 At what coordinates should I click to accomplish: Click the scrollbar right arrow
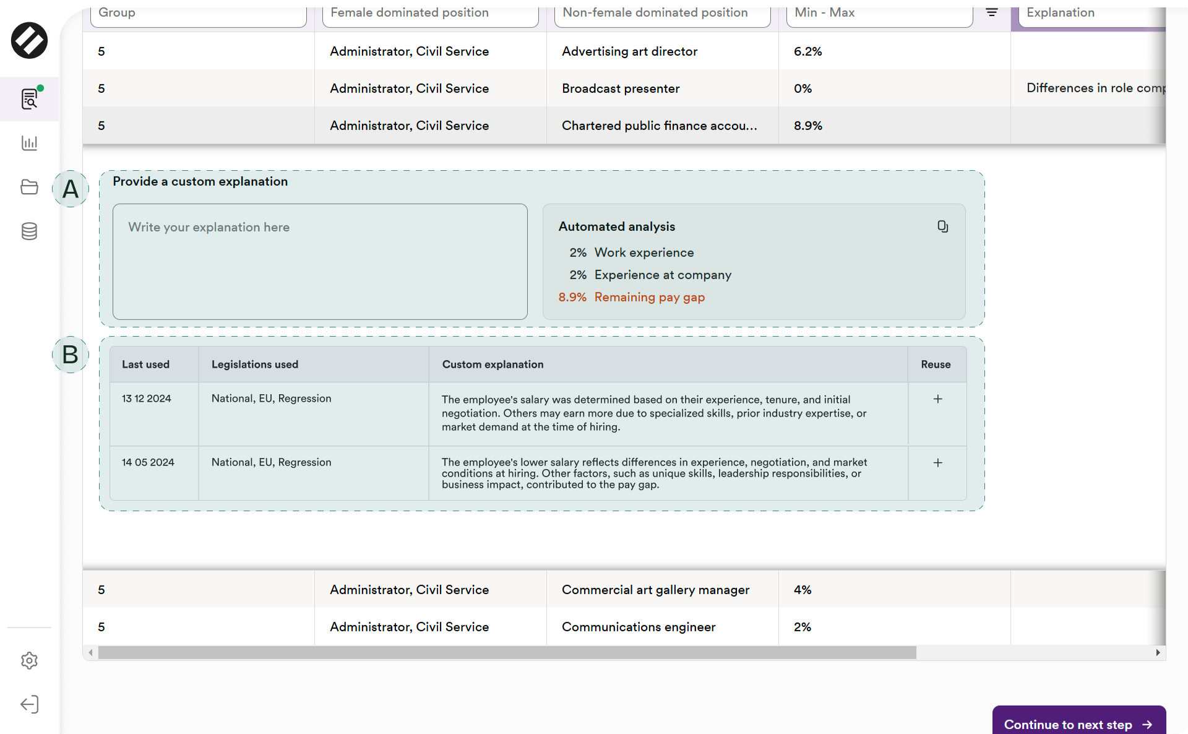(x=1158, y=652)
